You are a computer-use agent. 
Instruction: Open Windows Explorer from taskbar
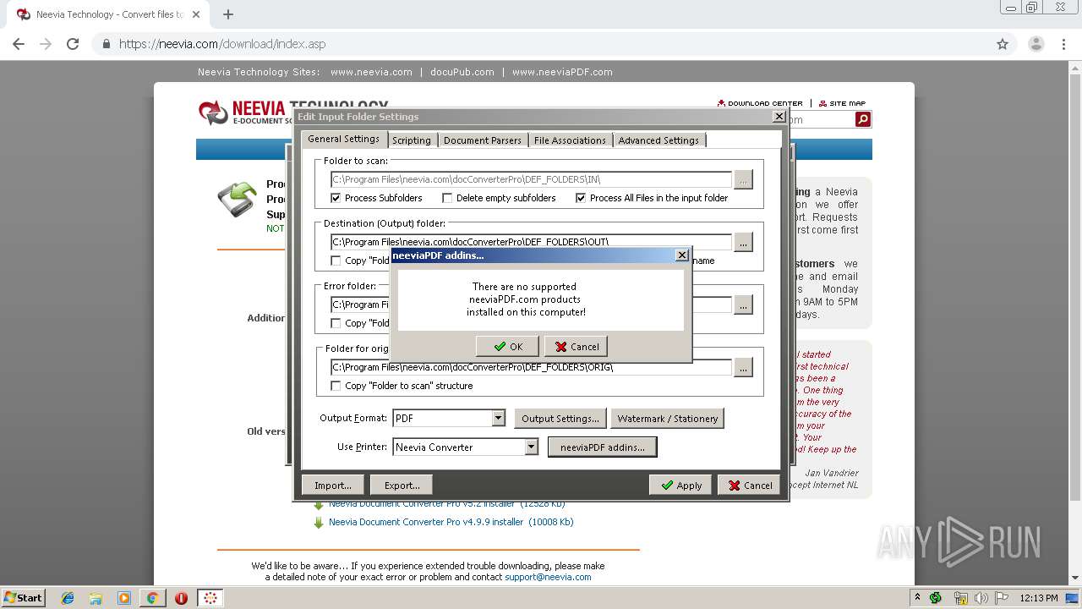(96, 598)
